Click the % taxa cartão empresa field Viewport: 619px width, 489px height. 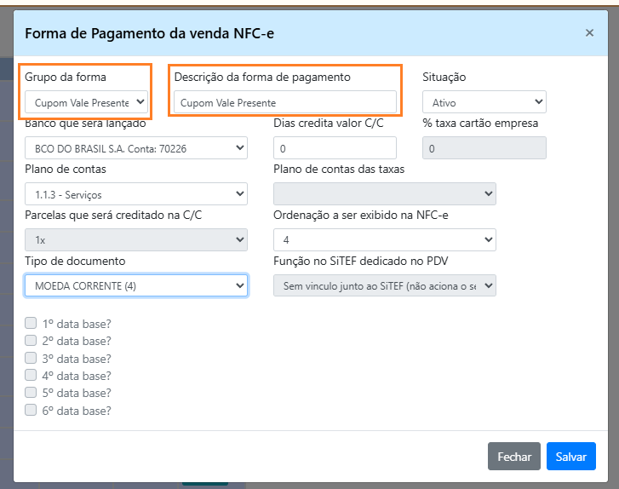484,148
